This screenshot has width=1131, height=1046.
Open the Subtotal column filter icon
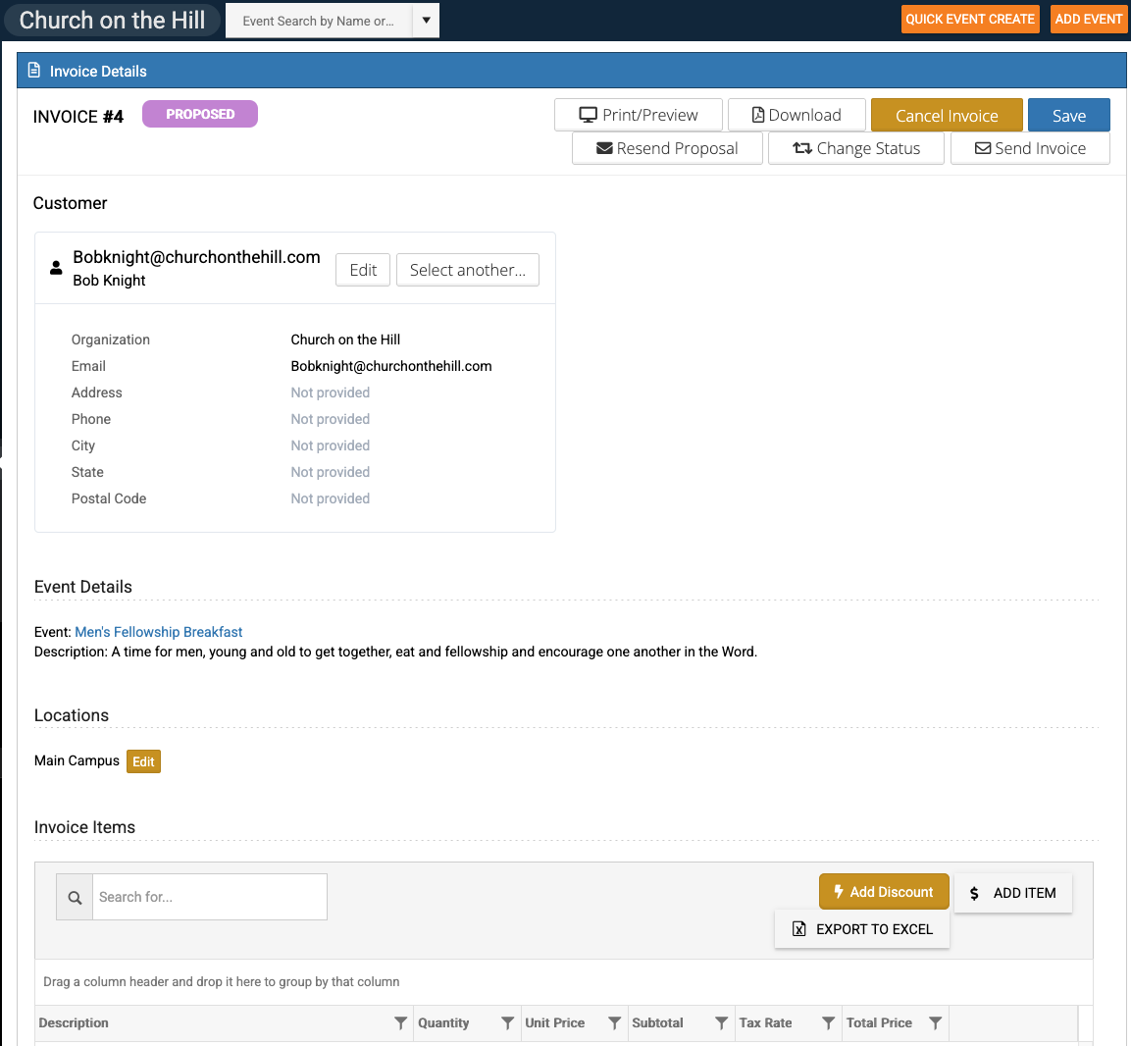[721, 1023]
